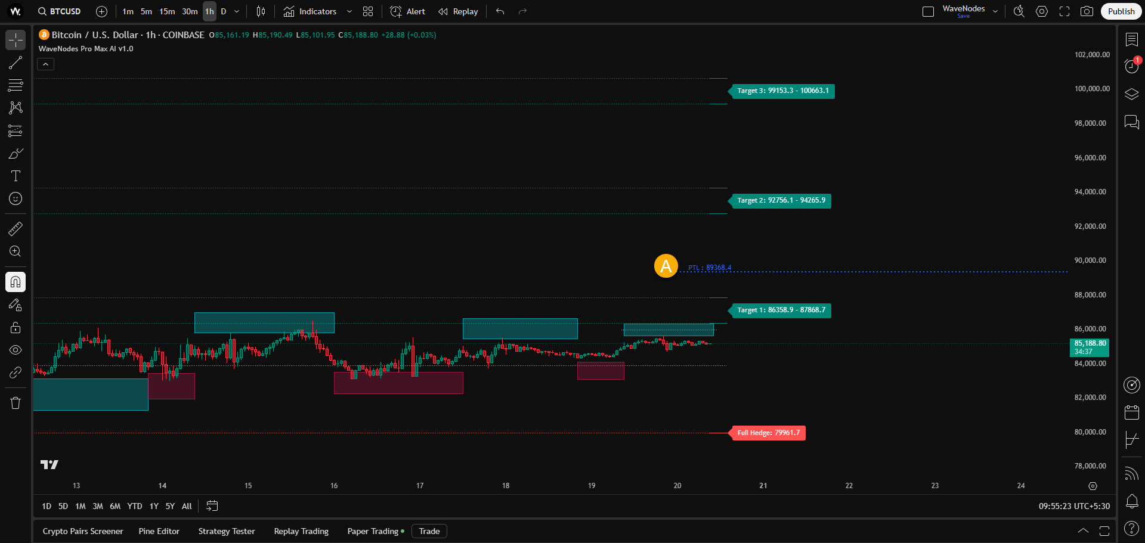Collapse the WaveNodes Pro Max indicator panel
Viewport: 1145px width, 543px height.
pyautogui.click(x=45, y=64)
